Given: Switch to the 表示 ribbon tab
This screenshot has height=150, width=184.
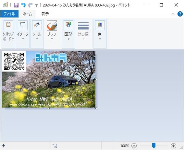Looking at the screenshot, I should [45, 14].
